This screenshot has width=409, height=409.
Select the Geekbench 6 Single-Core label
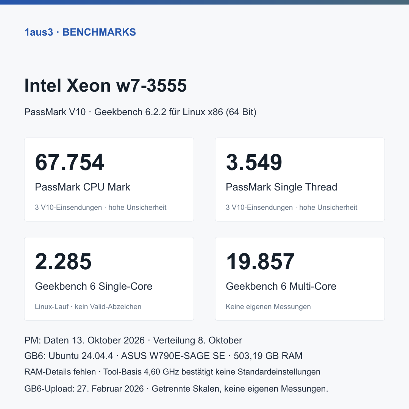94,286
